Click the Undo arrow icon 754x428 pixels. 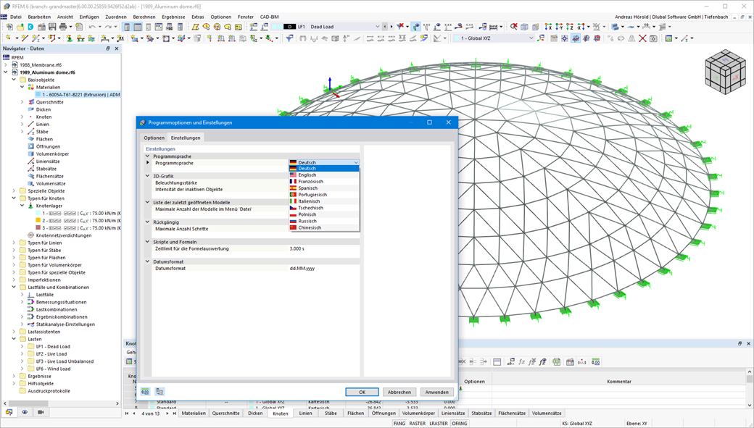pyautogui.click(x=92, y=27)
